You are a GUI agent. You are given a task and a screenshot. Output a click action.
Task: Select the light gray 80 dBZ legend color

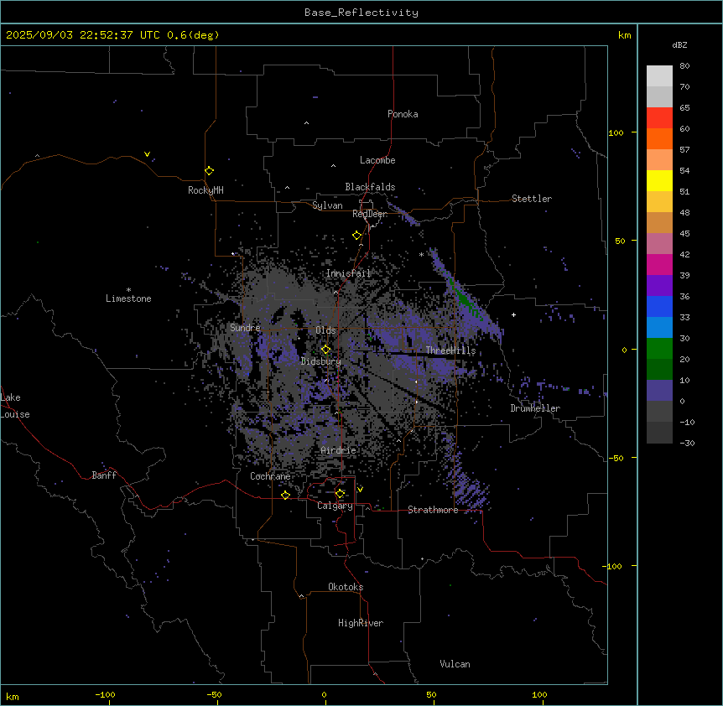(x=659, y=75)
